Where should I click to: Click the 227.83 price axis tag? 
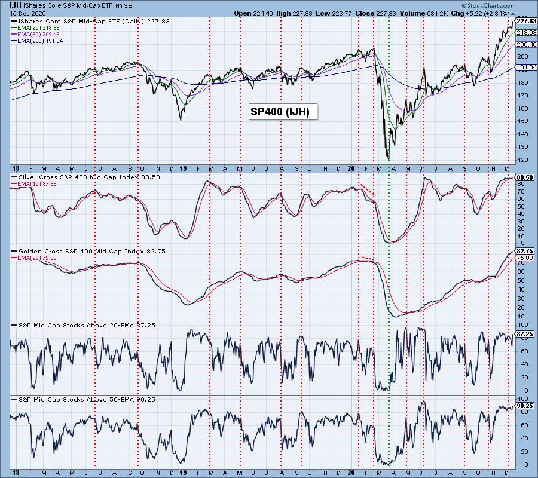tap(526, 21)
